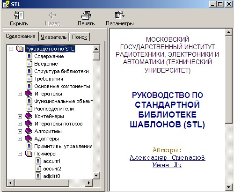Select the purple book icon beside Итераторы
The width and height of the screenshot is (234, 192).
(x=29, y=94)
